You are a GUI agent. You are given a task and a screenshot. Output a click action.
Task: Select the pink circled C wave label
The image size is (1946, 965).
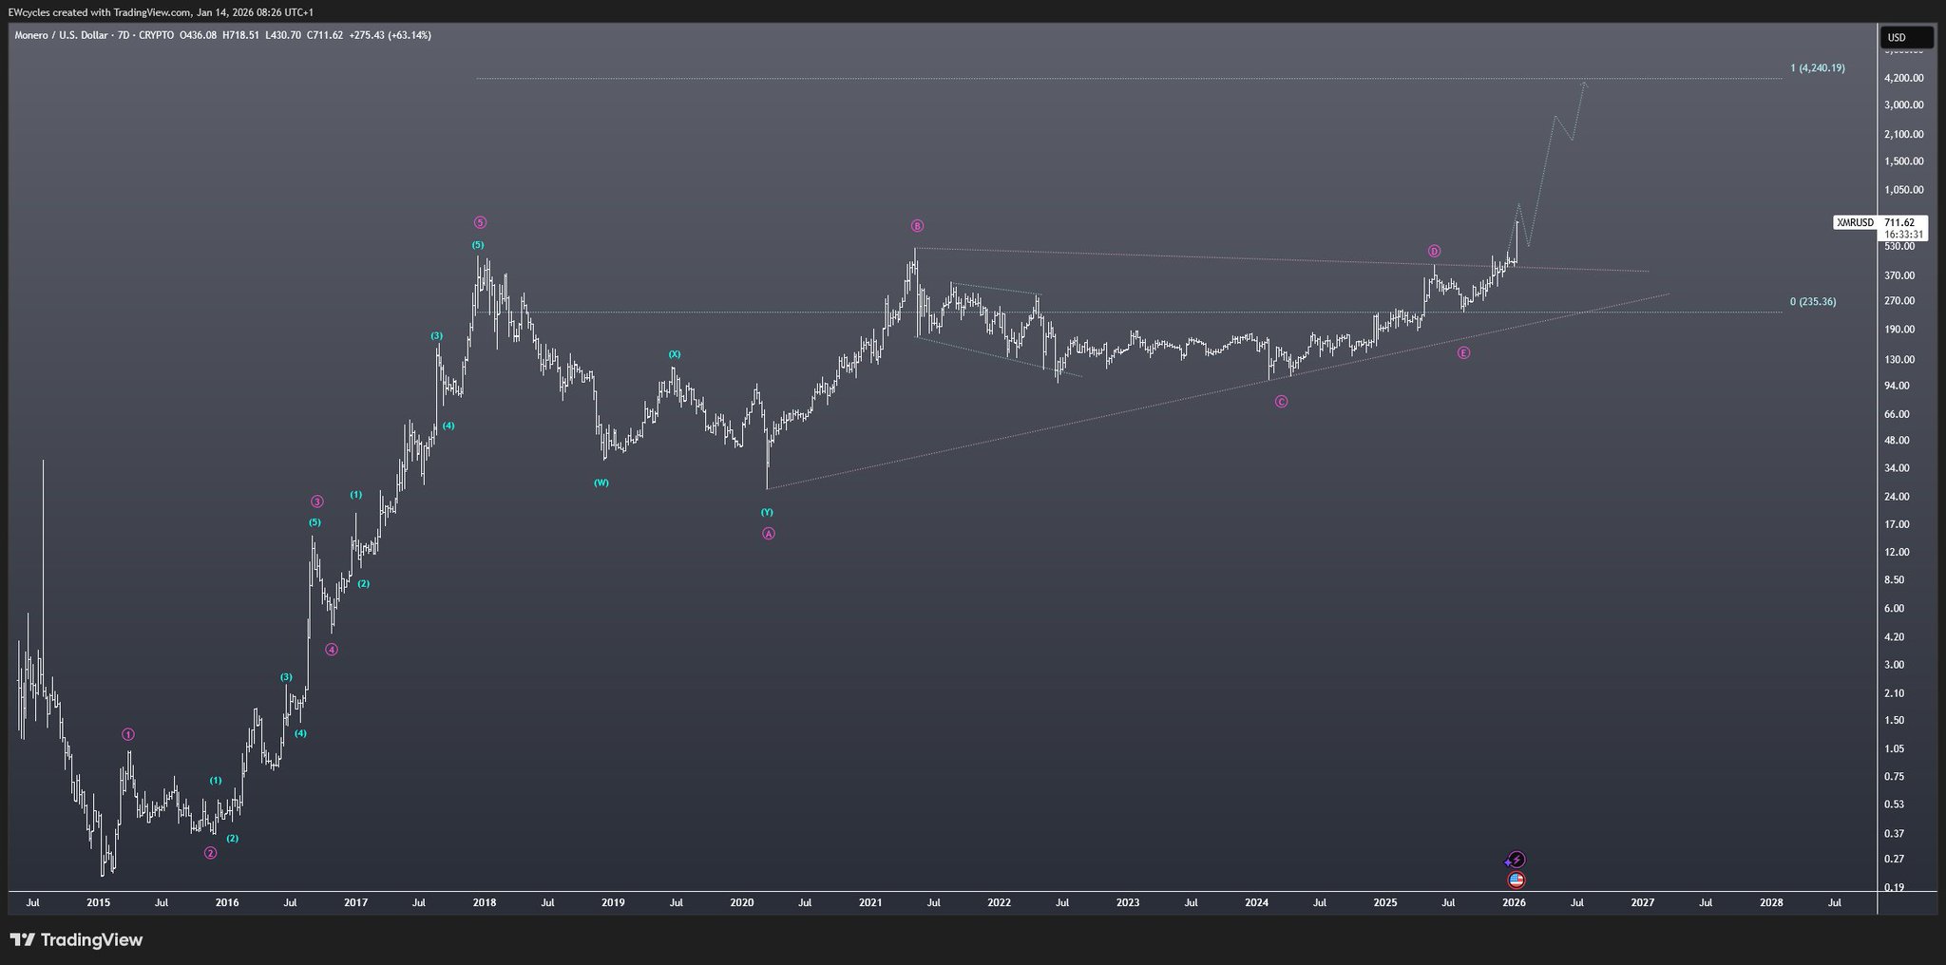(x=1281, y=402)
